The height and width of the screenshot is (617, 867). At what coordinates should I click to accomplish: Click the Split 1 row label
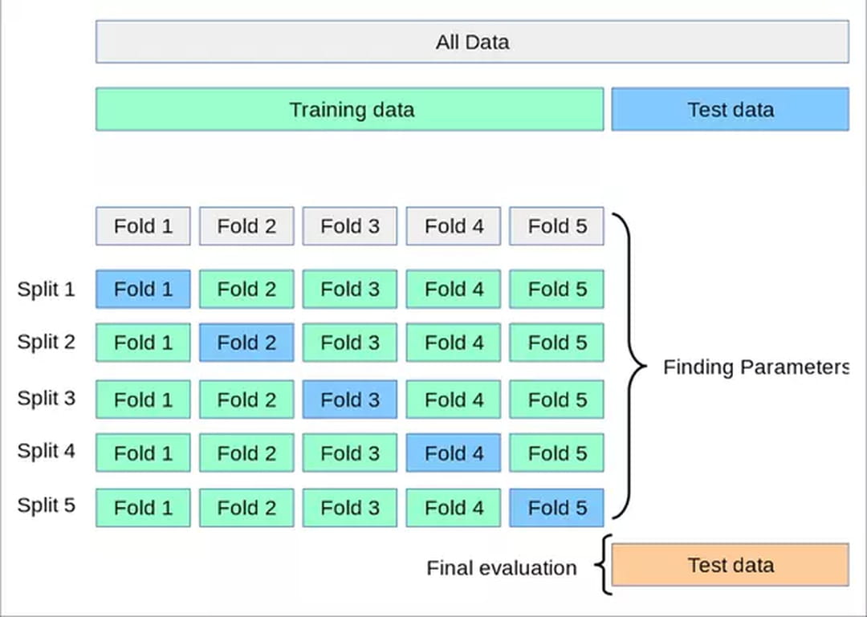point(46,289)
